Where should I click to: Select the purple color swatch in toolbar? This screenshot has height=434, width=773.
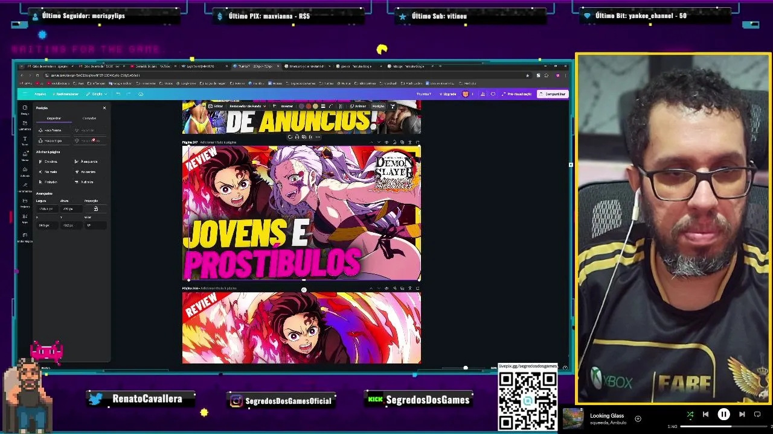coord(301,106)
